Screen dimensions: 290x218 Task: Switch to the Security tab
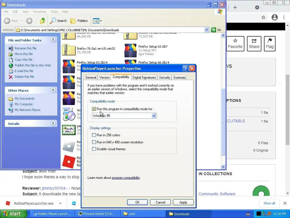tap(165, 77)
